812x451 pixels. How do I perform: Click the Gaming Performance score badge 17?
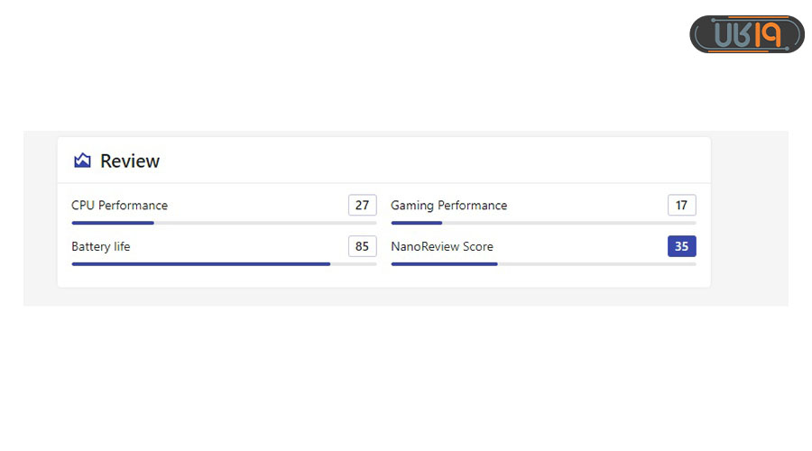pos(681,206)
